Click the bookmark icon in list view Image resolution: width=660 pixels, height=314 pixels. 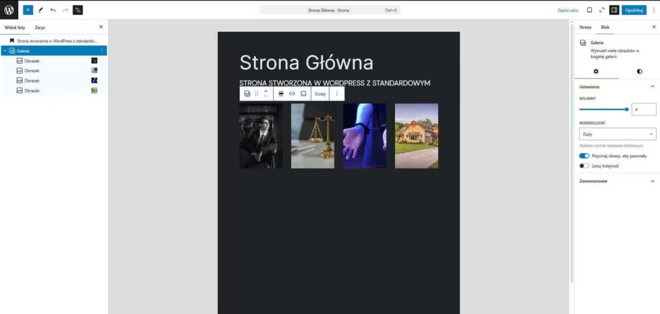coord(12,41)
